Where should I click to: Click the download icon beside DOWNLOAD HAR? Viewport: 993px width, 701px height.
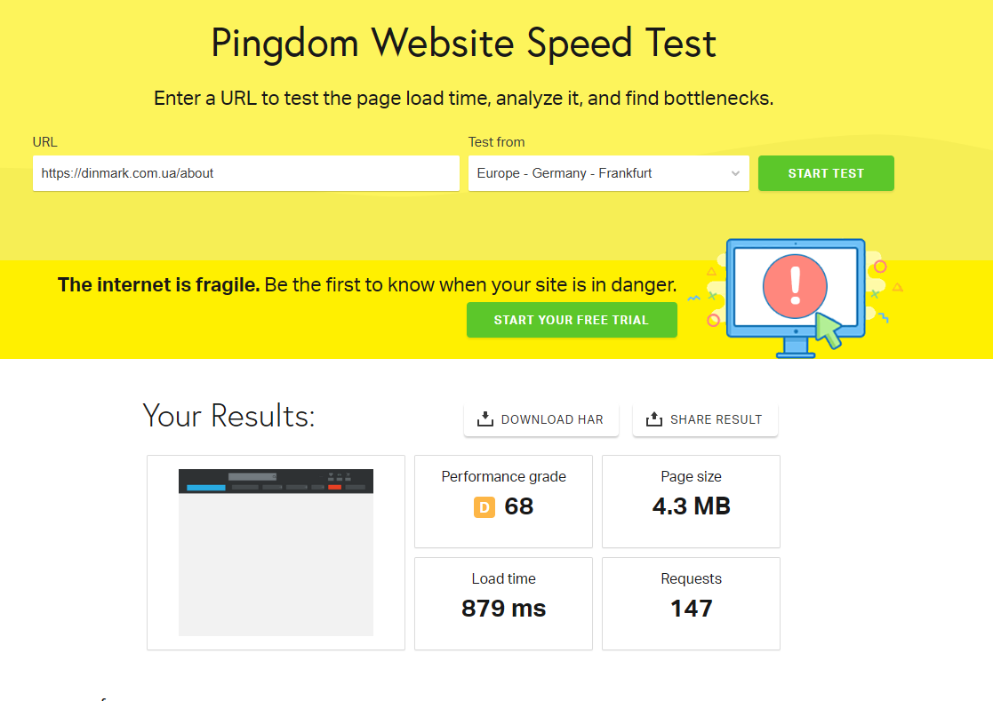tap(485, 418)
